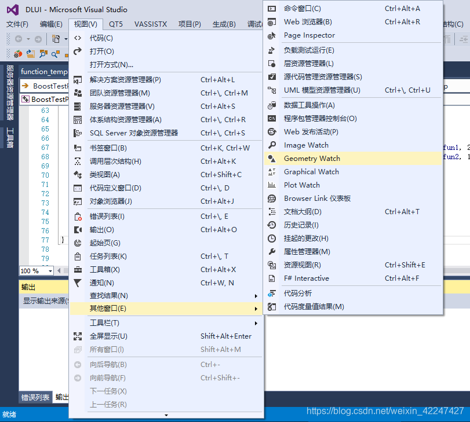Click the Code Analysis icon (代码分析)

[272, 293]
